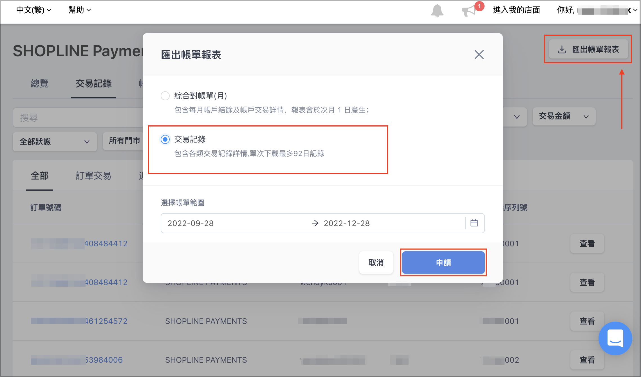This screenshot has height=377, width=641.
Task: Click SHOPLINE PAYMENTS text in 461254572 row
Action: point(206,321)
